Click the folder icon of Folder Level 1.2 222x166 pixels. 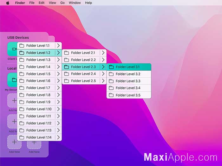click(x=22, y=53)
